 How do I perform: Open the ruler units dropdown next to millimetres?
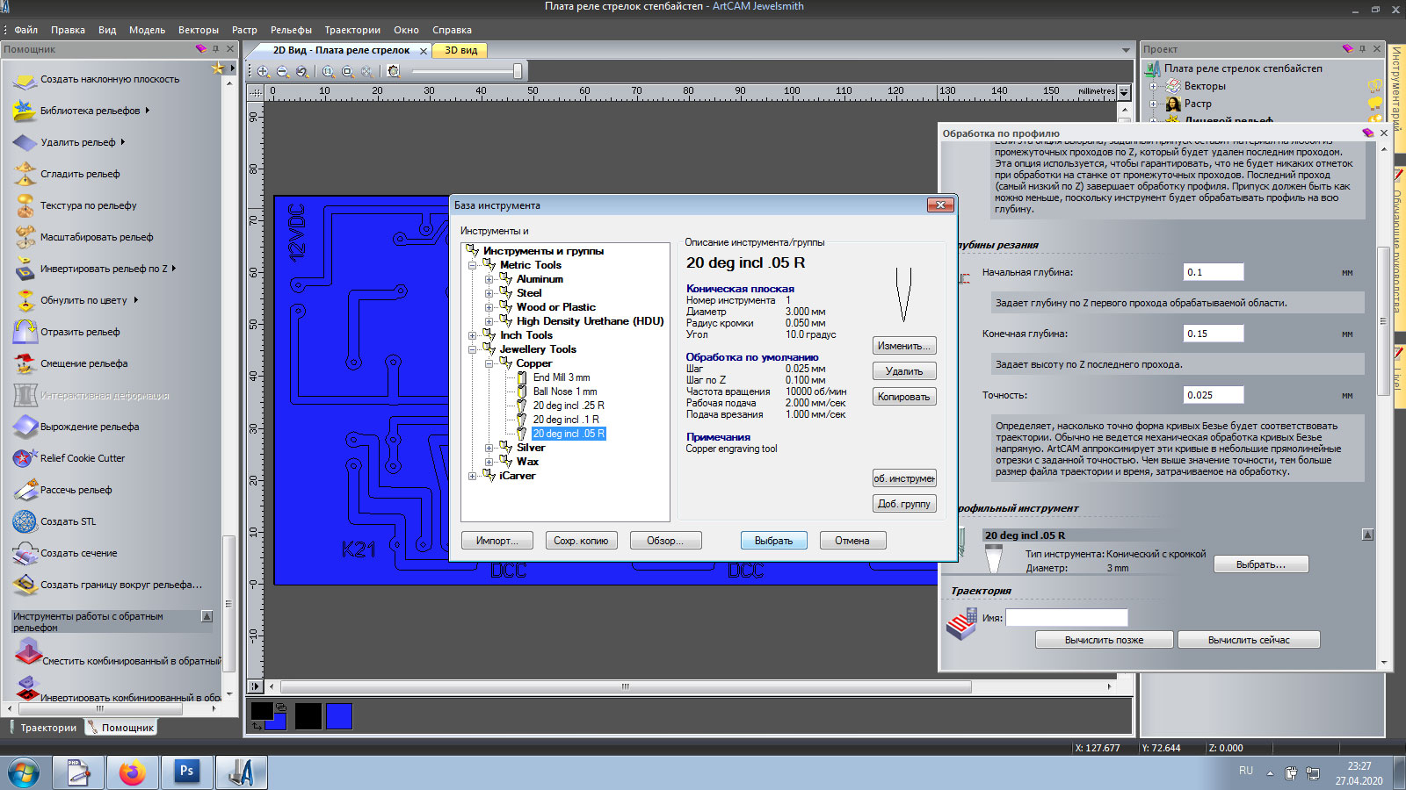pos(1124,91)
